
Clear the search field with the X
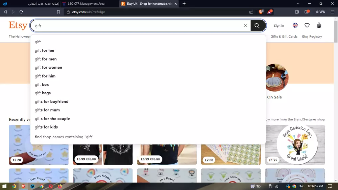tap(245, 25)
